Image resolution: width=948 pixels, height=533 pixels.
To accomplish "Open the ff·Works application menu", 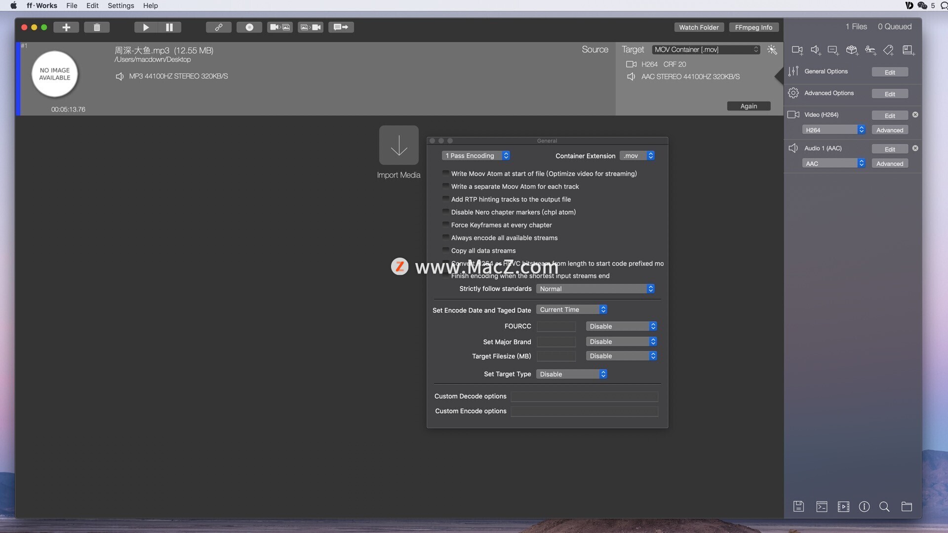I will tap(42, 5).
